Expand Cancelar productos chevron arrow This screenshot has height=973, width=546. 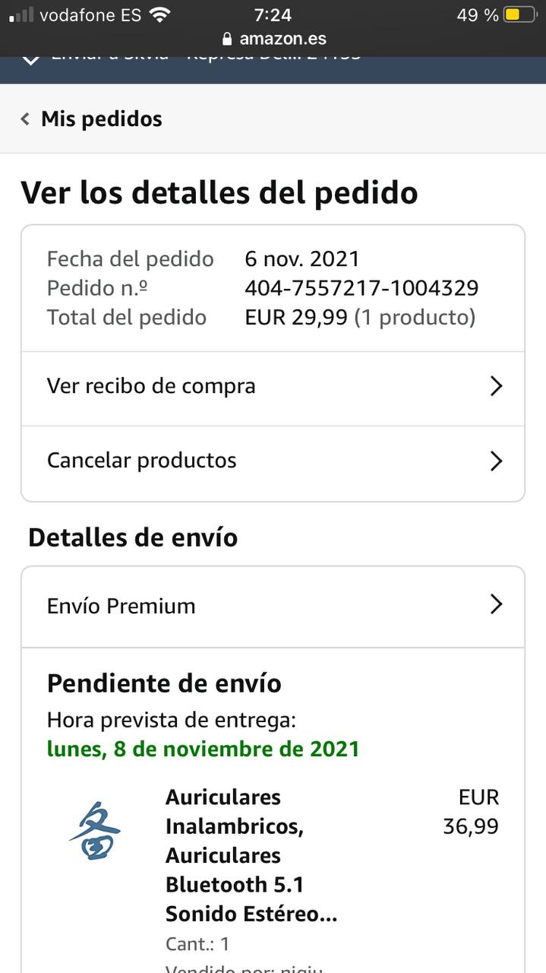point(496,461)
